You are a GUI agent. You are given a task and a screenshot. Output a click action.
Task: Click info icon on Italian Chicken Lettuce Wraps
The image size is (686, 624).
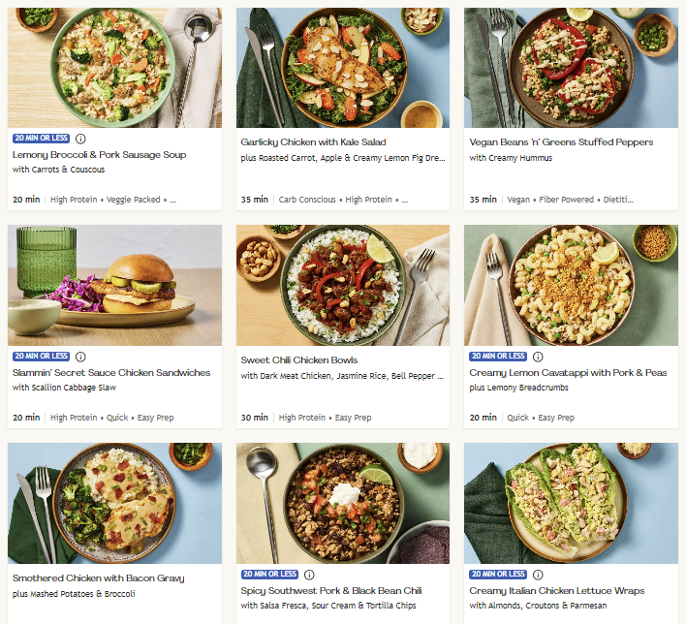[538, 575]
